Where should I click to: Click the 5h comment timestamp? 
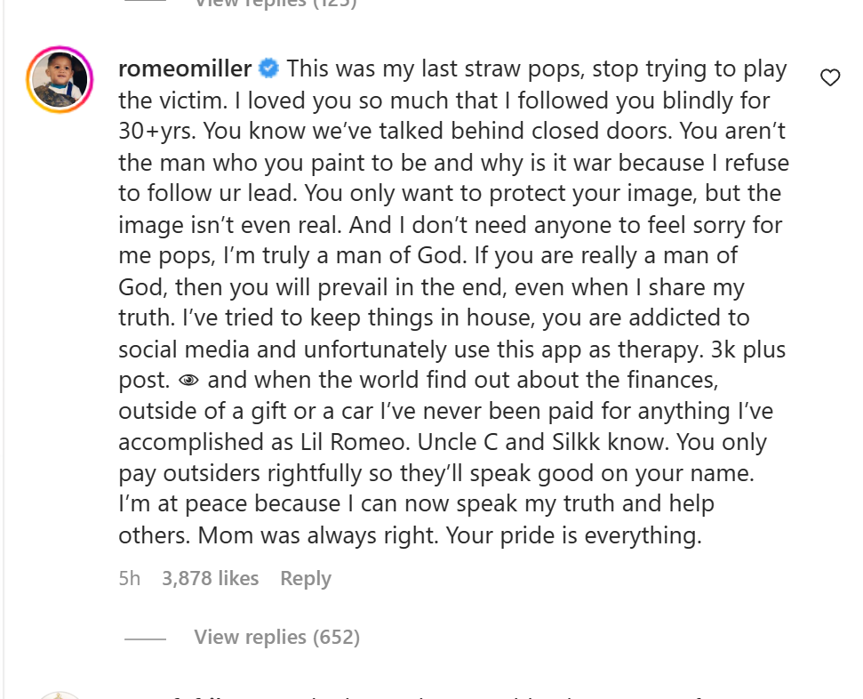point(130,578)
